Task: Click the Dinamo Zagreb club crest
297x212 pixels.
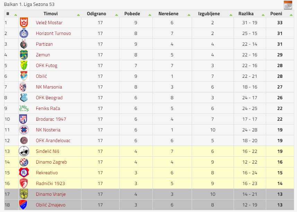Action: coord(24,162)
